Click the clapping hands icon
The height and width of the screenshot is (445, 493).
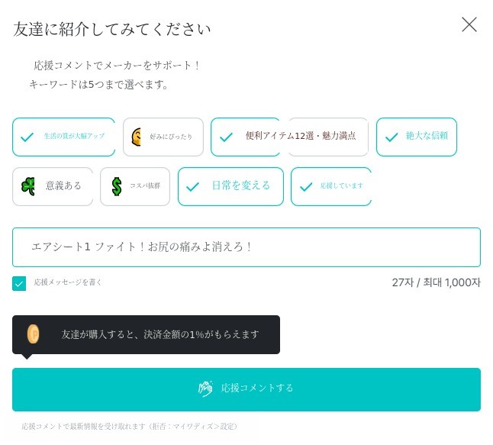(205, 389)
